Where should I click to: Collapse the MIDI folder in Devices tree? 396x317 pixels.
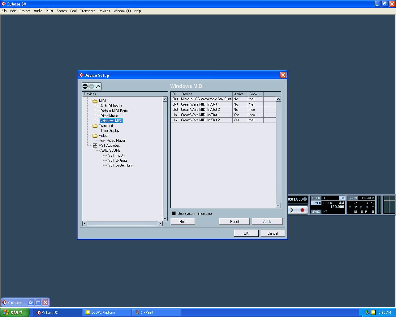[x=95, y=101]
